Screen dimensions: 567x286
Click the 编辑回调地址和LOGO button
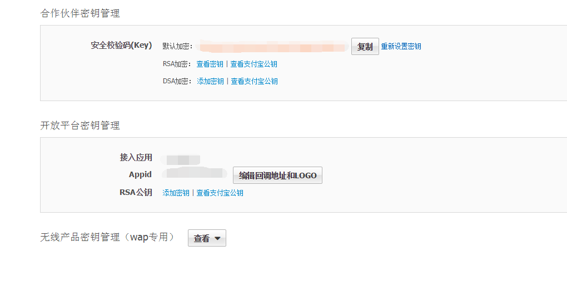tap(277, 175)
